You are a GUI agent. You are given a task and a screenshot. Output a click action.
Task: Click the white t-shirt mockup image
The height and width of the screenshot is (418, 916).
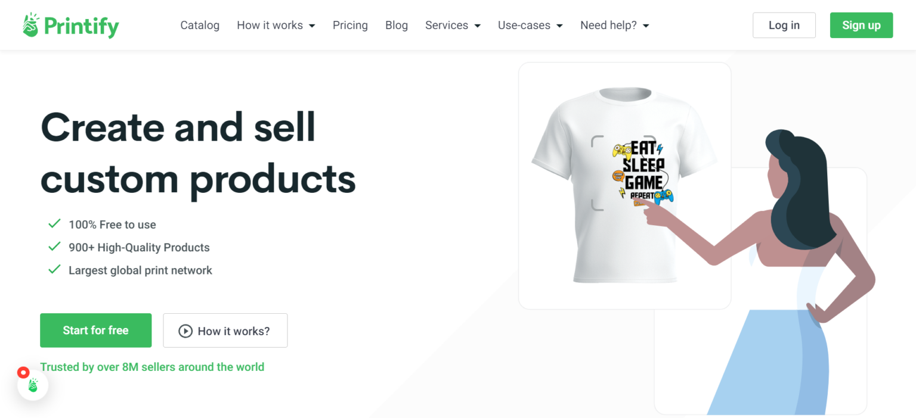click(x=625, y=185)
